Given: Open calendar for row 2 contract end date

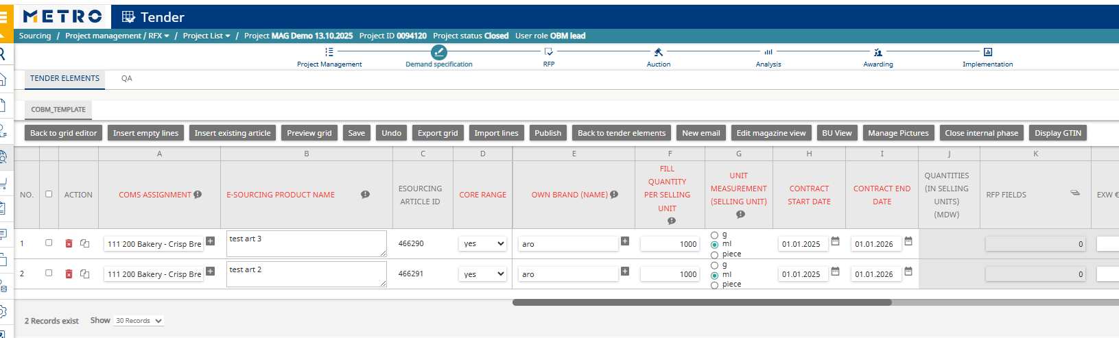Looking at the screenshot, I should click(908, 271).
